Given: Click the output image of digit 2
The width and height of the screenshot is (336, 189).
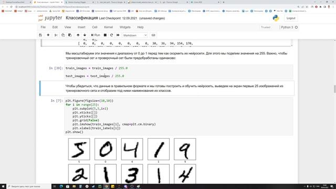Looking at the screenshot, I should pos(79,174).
